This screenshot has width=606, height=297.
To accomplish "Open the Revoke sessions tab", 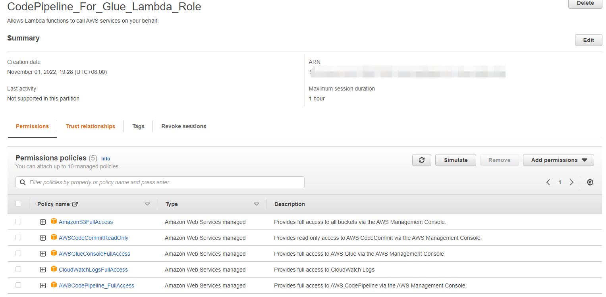I will pos(184,126).
